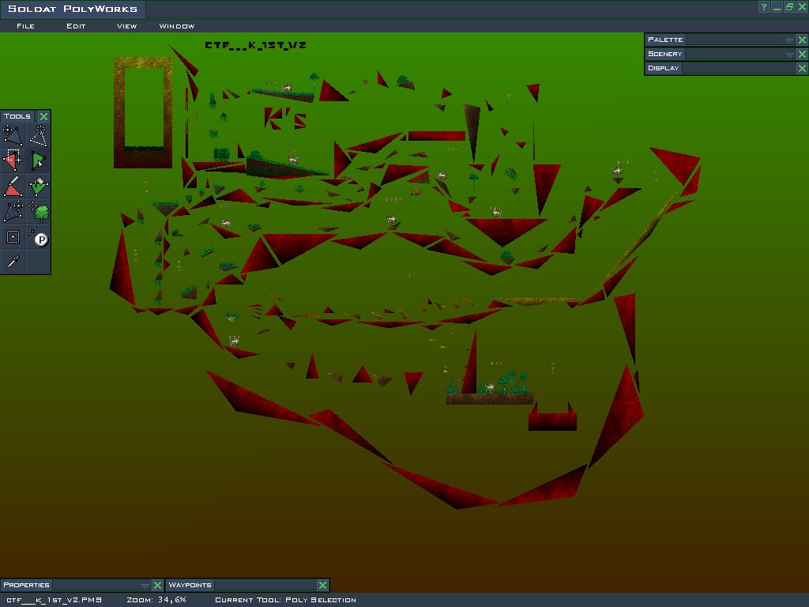
Task: Select the Vertex Color paint tool
Action: click(x=13, y=186)
